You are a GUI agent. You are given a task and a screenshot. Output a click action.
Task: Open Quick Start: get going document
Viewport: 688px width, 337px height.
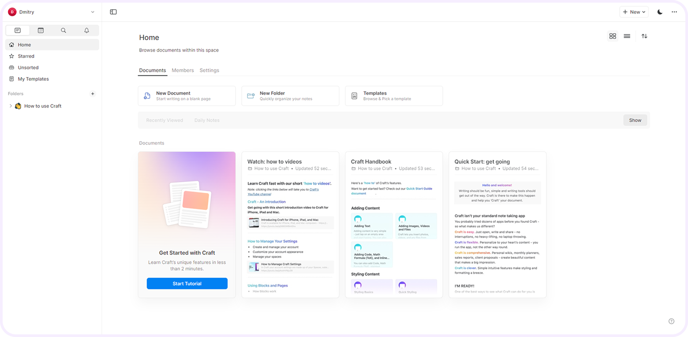(497, 225)
